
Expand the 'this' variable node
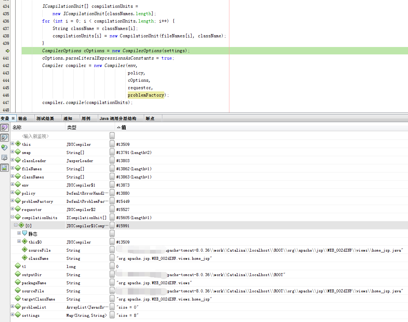(12, 143)
